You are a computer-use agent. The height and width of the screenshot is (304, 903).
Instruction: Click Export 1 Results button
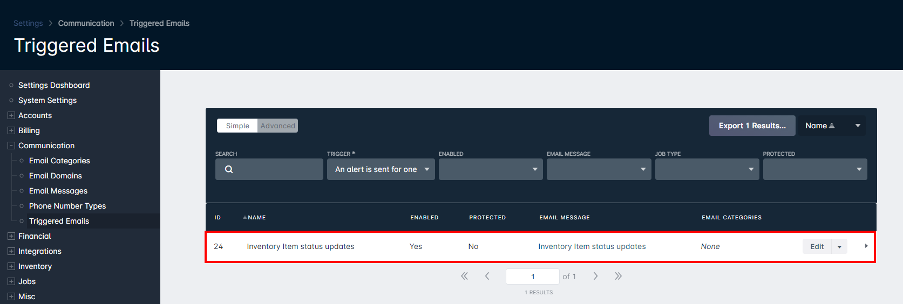tap(752, 126)
